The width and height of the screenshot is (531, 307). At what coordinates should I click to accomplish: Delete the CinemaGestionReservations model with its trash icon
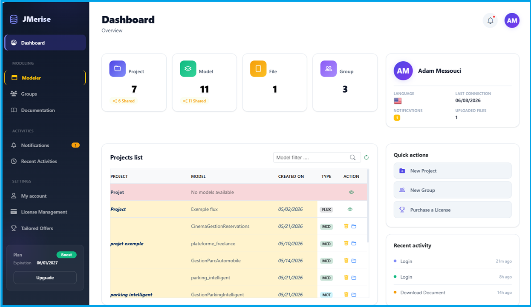tap(346, 226)
